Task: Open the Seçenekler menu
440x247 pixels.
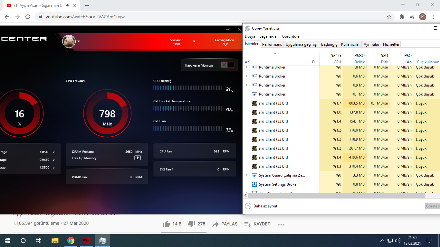Action: click(x=269, y=36)
